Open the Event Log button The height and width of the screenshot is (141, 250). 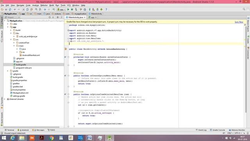tap(201, 130)
